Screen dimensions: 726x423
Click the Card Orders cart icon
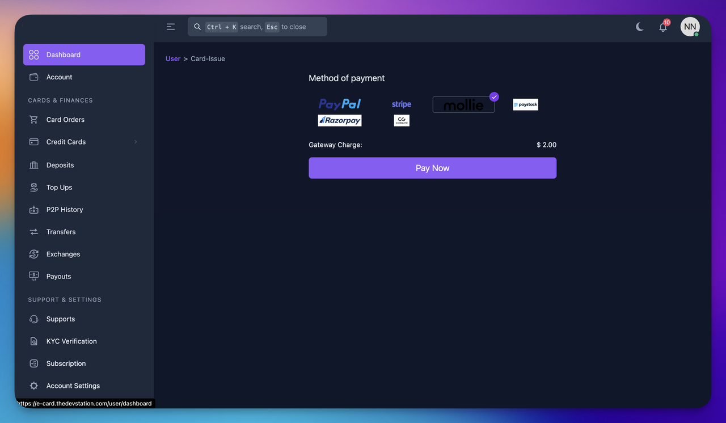click(x=34, y=120)
